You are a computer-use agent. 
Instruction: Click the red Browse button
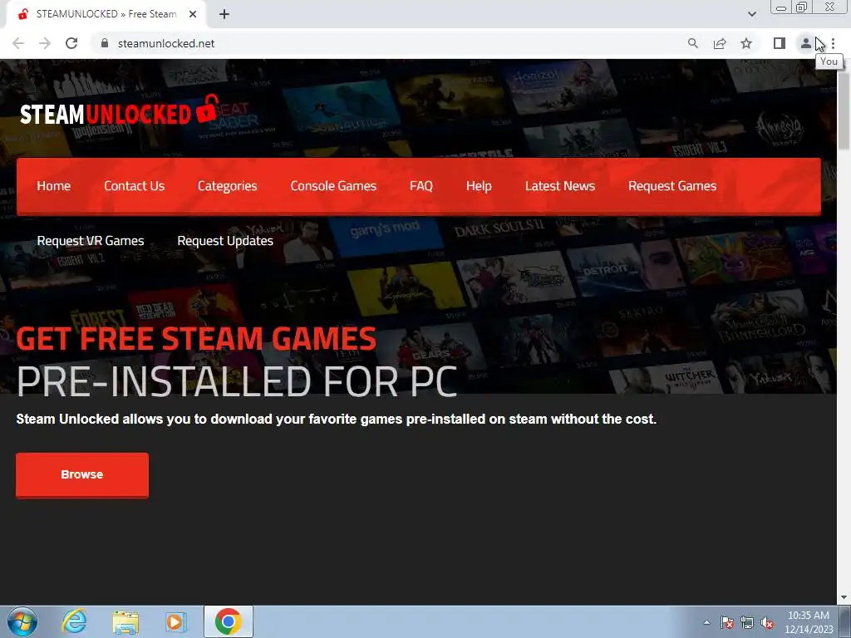82,474
